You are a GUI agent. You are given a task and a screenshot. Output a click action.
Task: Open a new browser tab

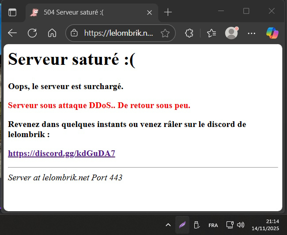point(168,12)
